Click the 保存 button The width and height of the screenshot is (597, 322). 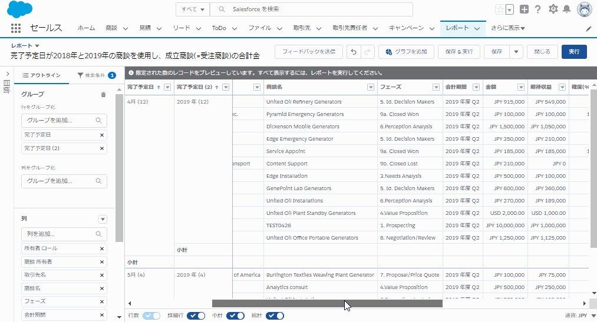496,52
